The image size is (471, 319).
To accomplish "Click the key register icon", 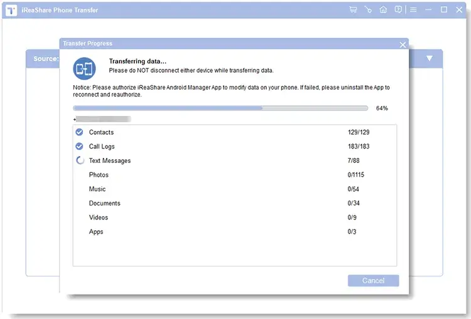I will coord(368,10).
